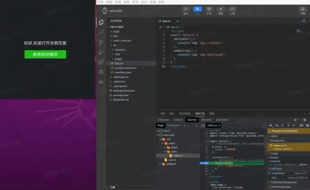
Task: Deactivate breakpoints icon in debugger toolbar
Action: coord(301,125)
